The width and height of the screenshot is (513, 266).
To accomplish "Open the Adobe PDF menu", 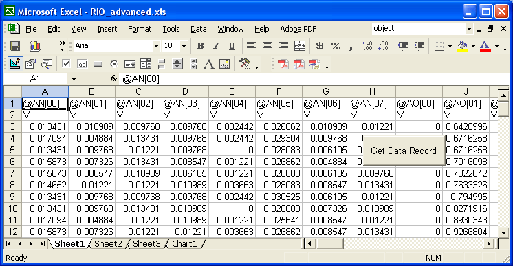I will [298, 29].
